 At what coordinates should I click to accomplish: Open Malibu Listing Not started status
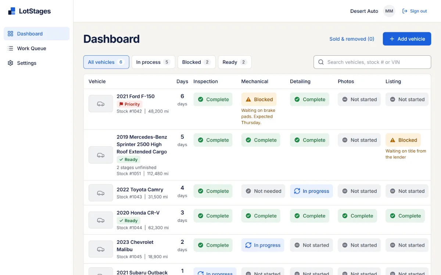[407, 245]
